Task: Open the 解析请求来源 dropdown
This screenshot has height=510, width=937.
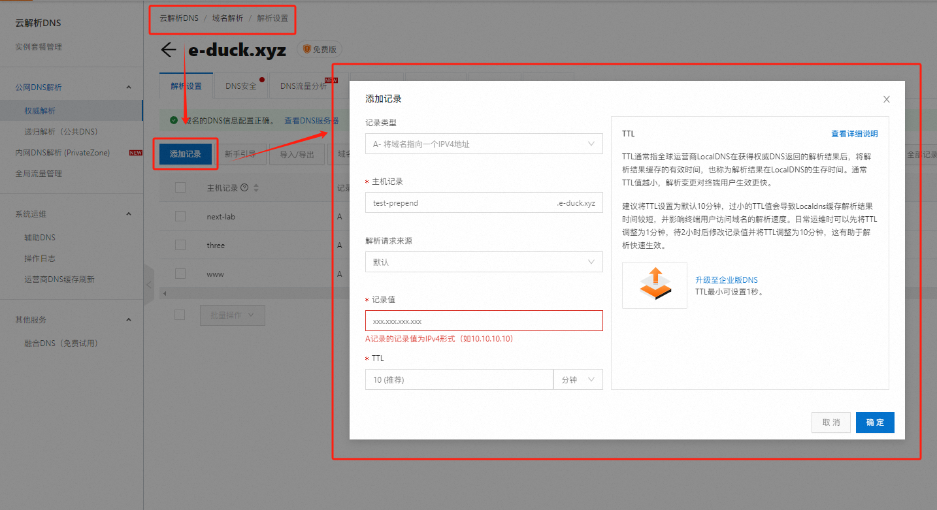Action: [x=484, y=262]
